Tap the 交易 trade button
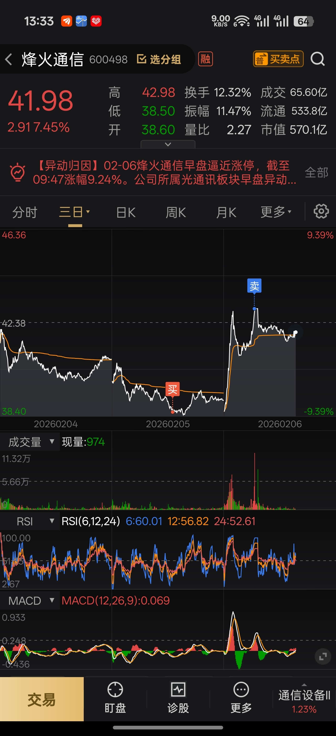336x736 pixels. point(42,699)
